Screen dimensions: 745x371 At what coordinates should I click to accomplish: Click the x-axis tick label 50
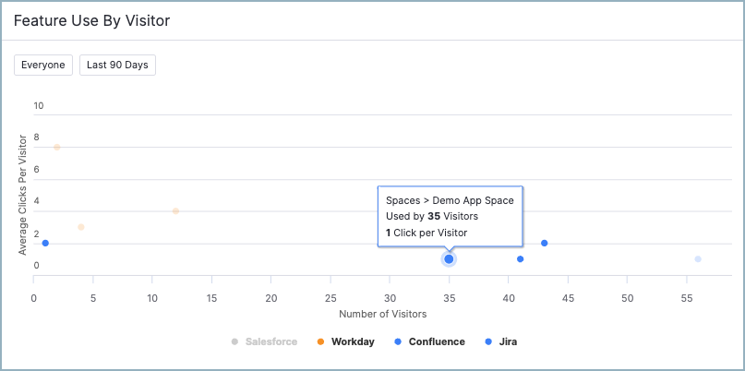point(628,299)
